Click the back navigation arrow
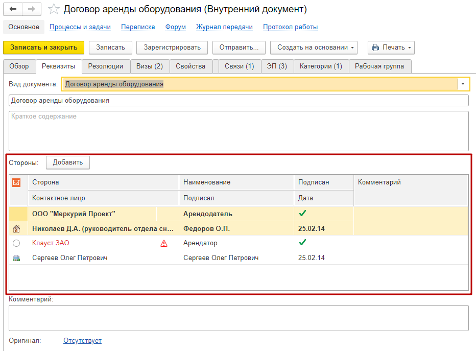 tap(13, 10)
